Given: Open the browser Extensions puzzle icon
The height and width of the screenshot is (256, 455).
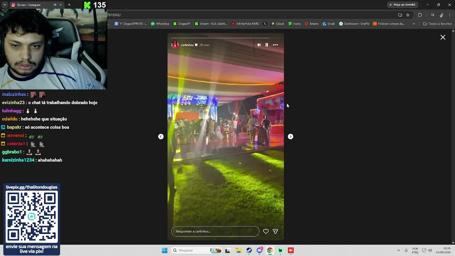Looking at the screenshot, I should tap(420, 15).
